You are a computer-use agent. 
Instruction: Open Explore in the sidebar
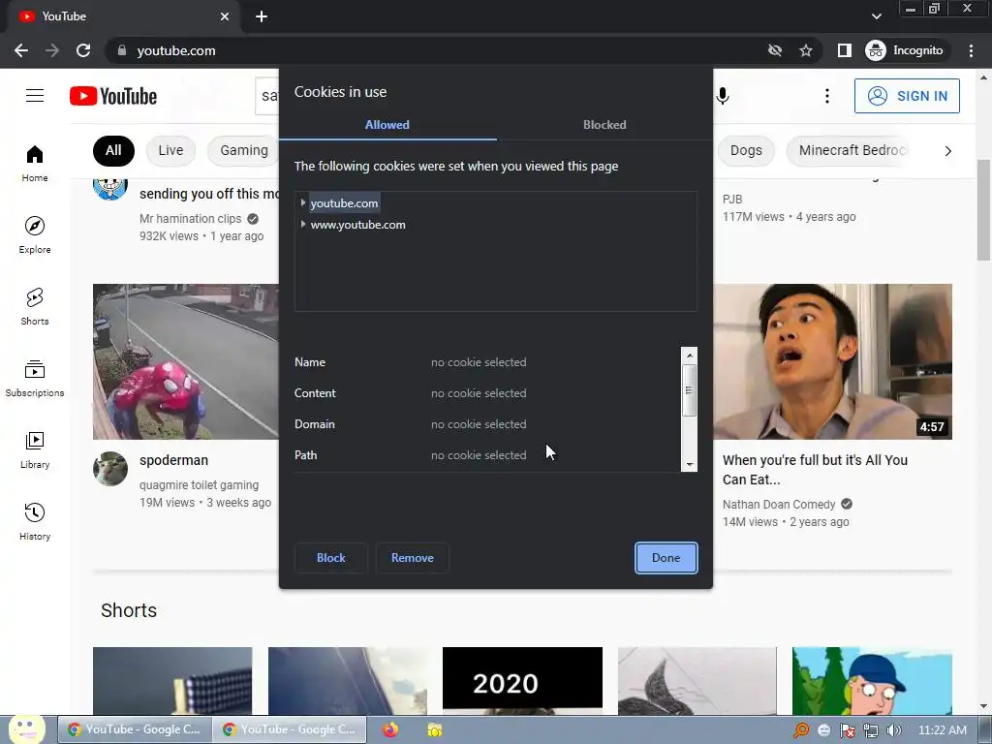coord(35,234)
